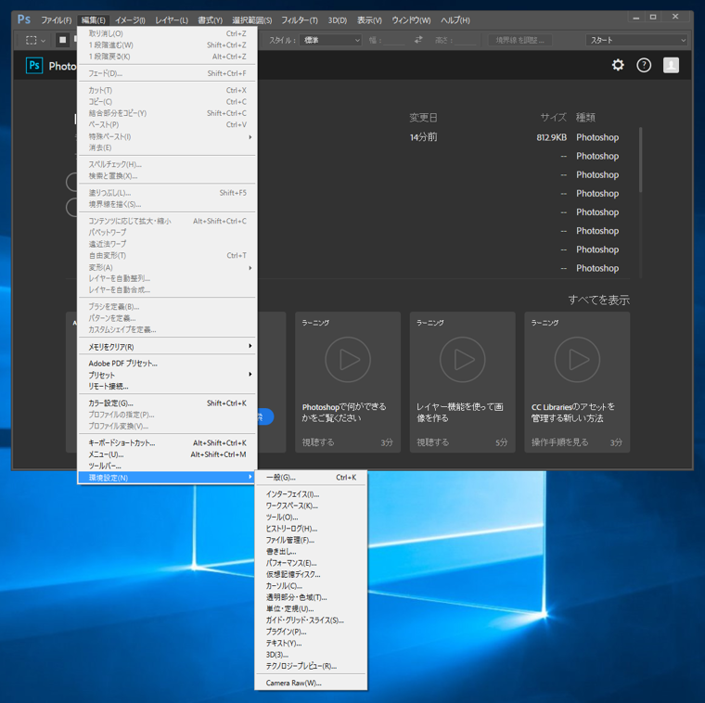Image resolution: width=705 pixels, height=703 pixels.
Task: Open the 3D menu
Action: coord(338,20)
